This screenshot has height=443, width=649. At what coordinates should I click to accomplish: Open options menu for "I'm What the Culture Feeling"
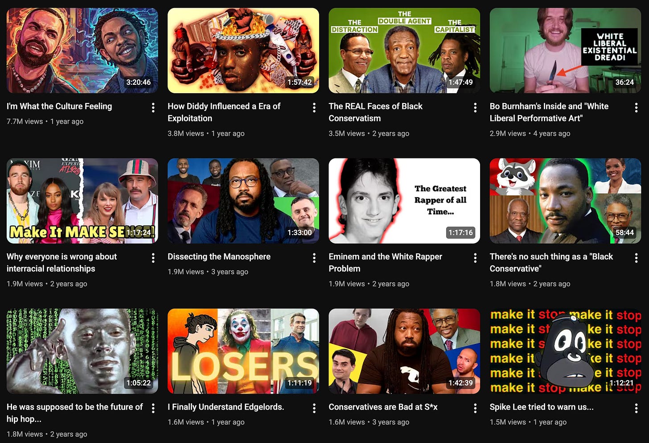(x=153, y=108)
